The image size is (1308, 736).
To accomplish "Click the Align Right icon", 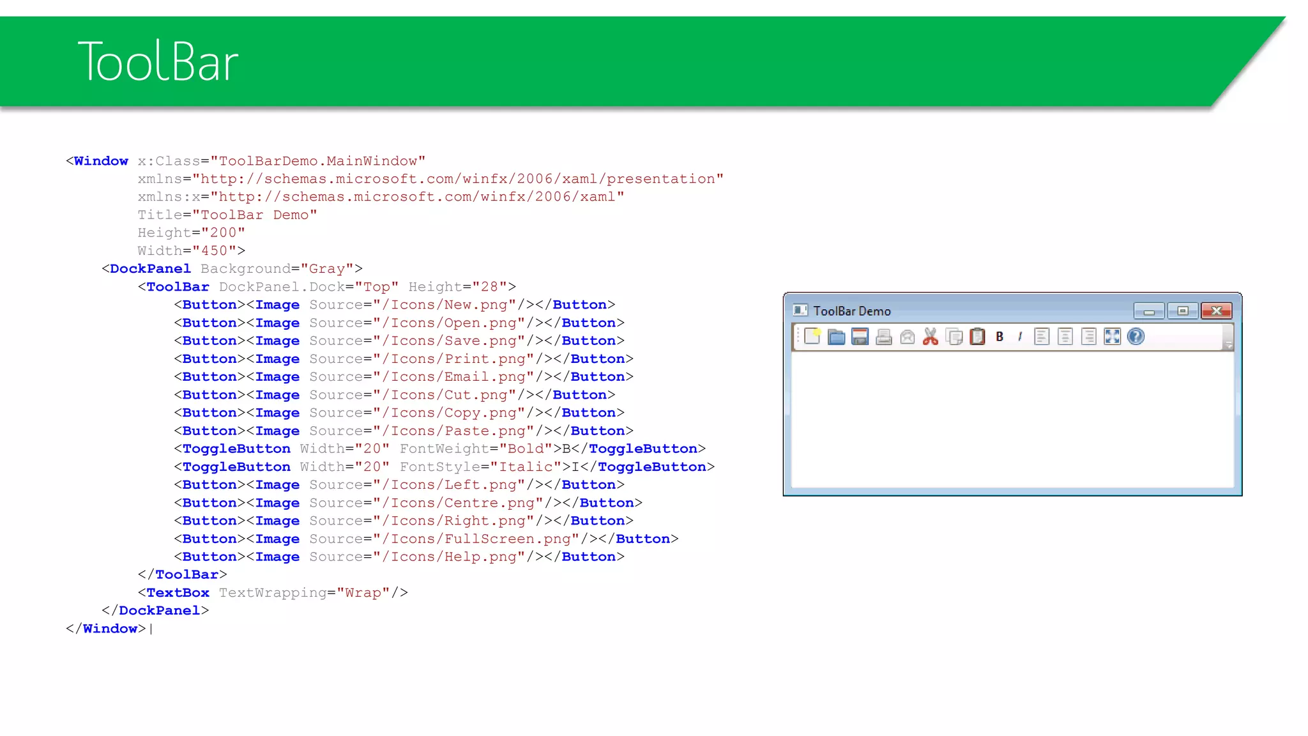I will point(1089,337).
